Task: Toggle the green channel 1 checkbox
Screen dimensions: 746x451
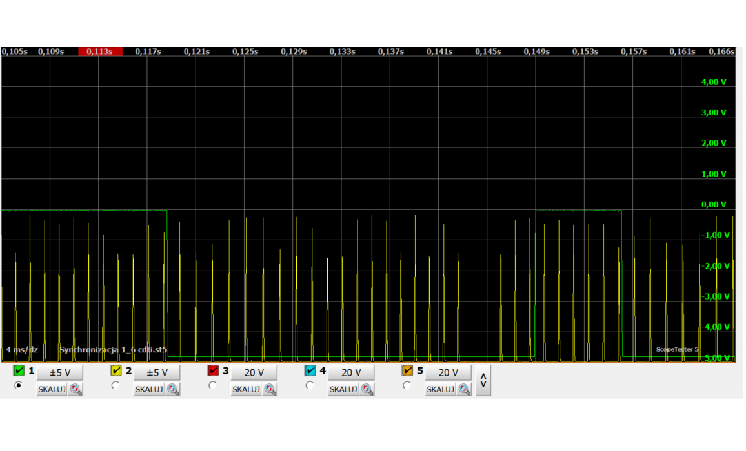Action: 19,371
